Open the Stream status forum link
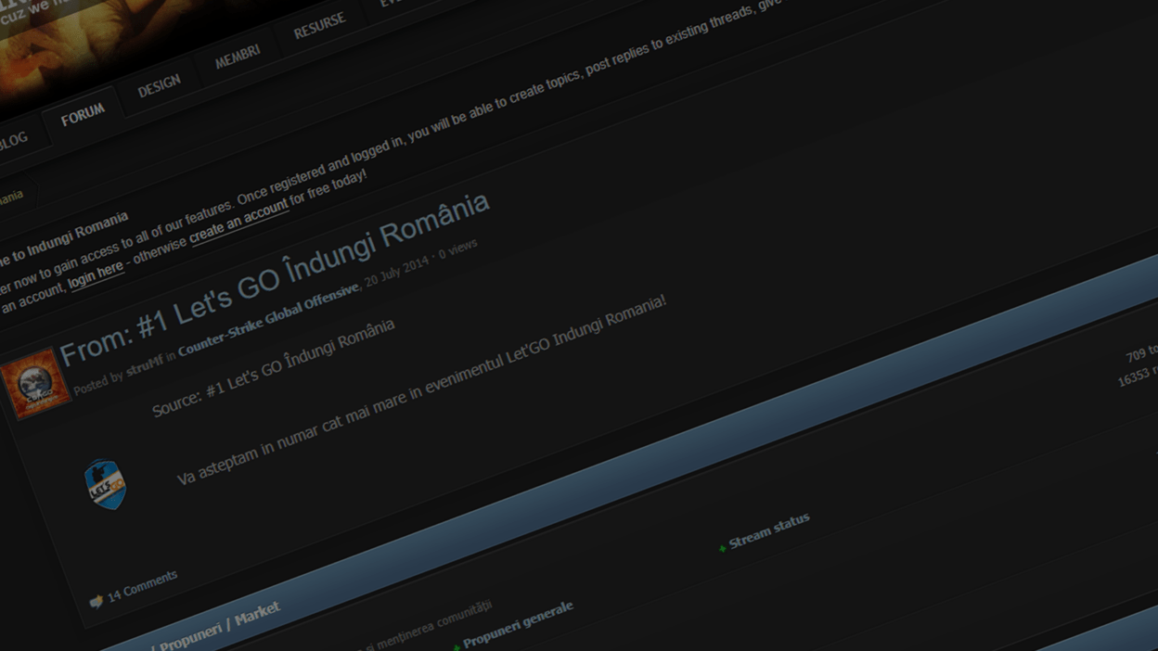The height and width of the screenshot is (651, 1158). pos(769,530)
